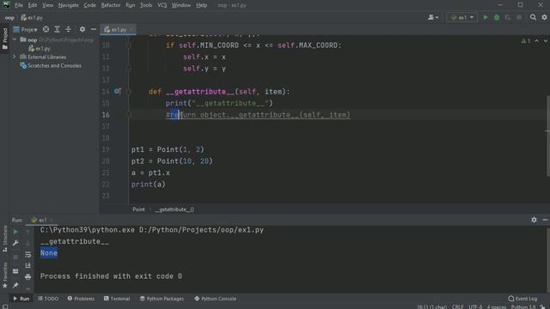Open the user account icon dropdown
Viewport: 550px width, 309px height.
coord(433,17)
